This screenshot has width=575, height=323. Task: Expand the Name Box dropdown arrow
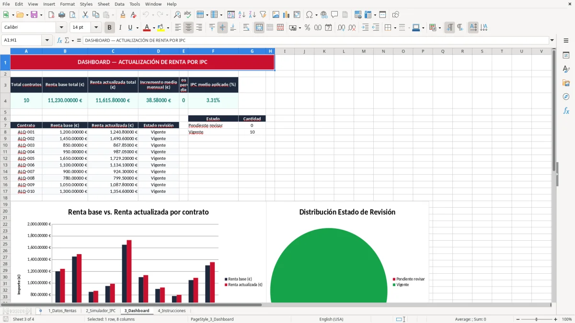pyautogui.click(x=47, y=40)
